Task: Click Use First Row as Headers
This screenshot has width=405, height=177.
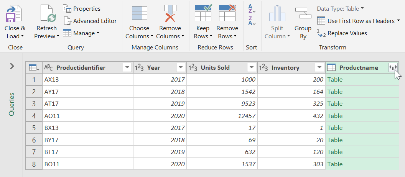Action: (358, 21)
